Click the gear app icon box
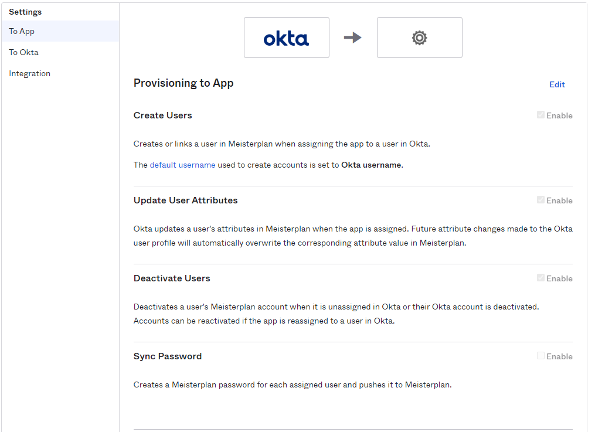The image size is (595, 432). point(419,38)
